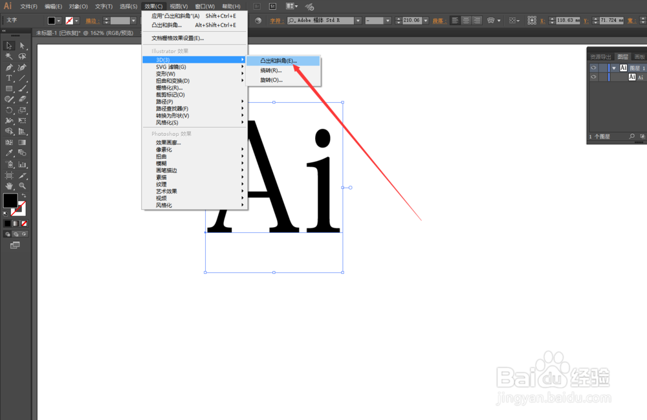The height and width of the screenshot is (420, 647).
Task: Open the 效果(C) menu
Action: 153,6
